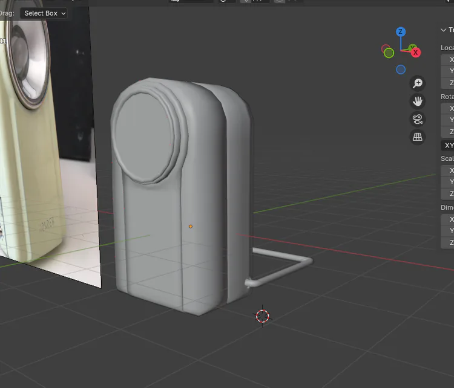Viewport: 454px width, 388px height.
Task: Click the Dimensions Y field
Action: pyautogui.click(x=447, y=231)
